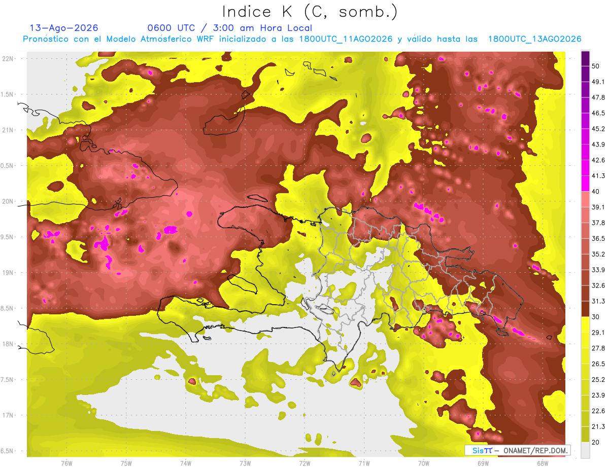Screen dimensions: 609x470
Task: Click the "20N" latitude axis label
Action: click(x=8, y=201)
